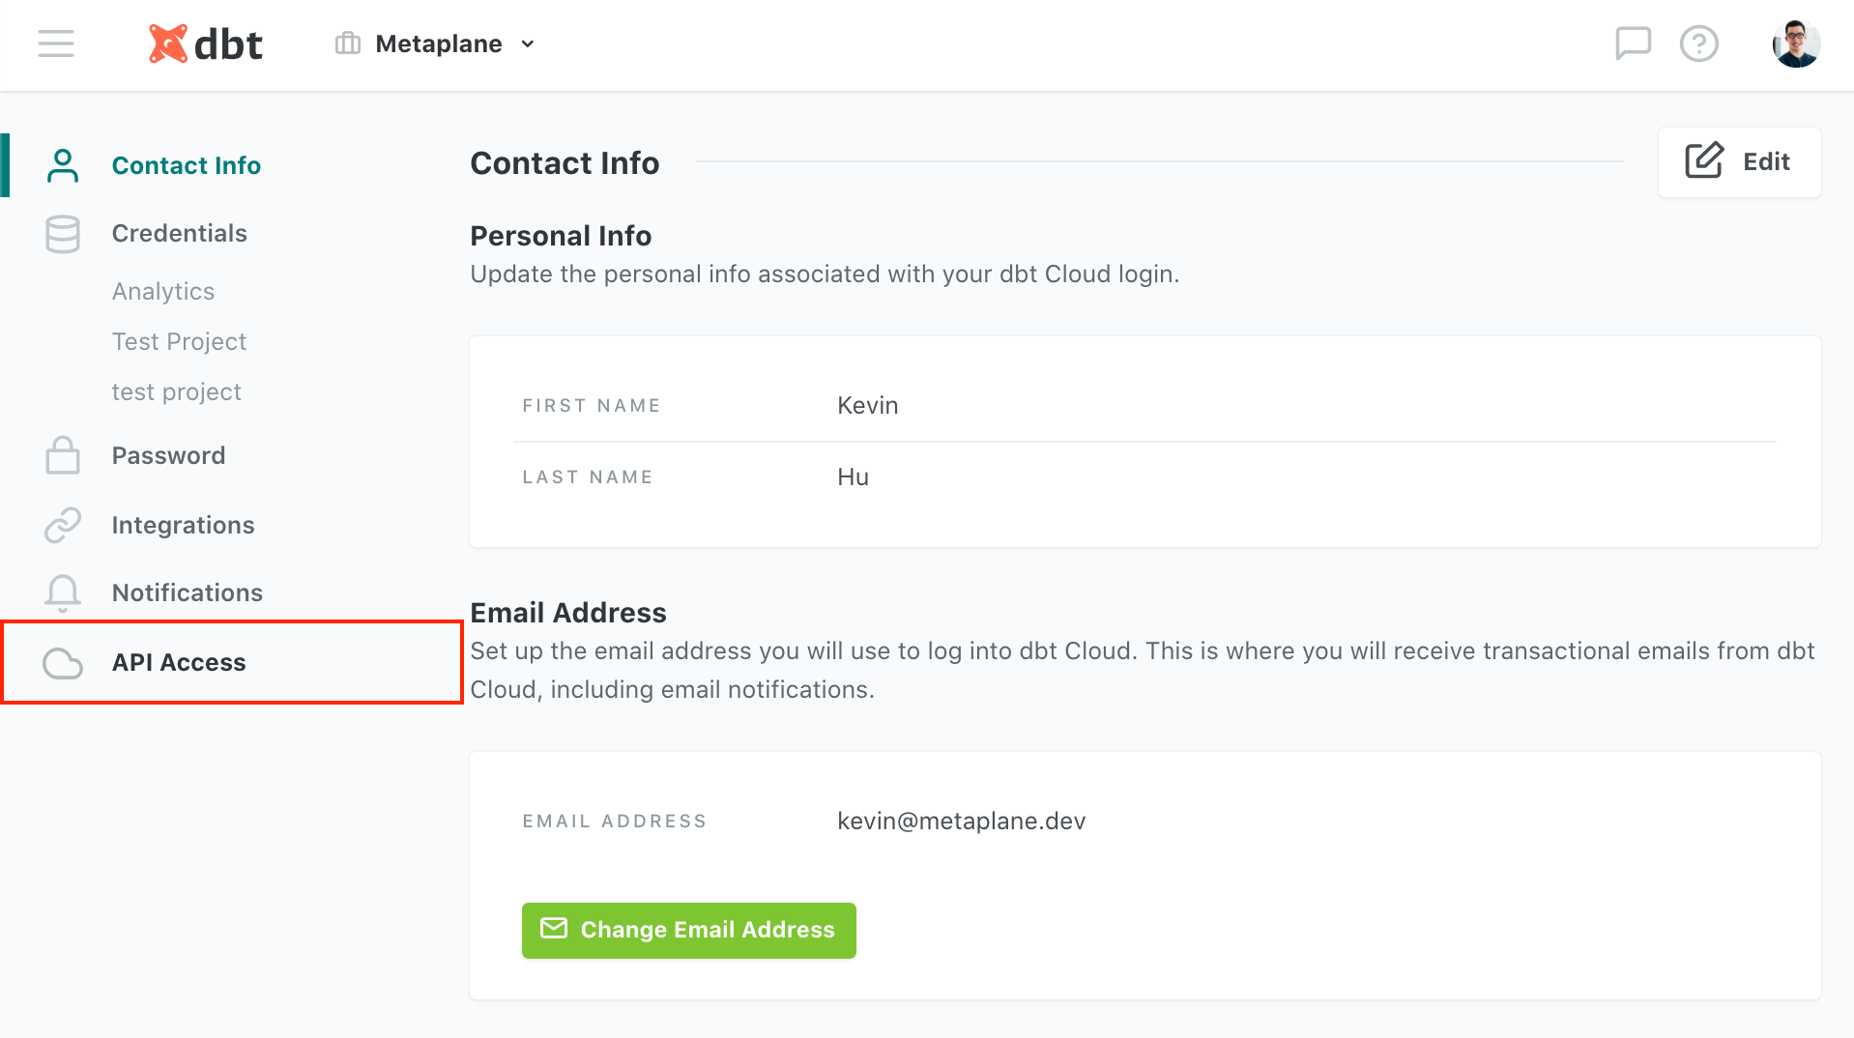Viewport: 1854px width, 1038px height.
Task: Open the Integrations settings
Action: point(184,525)
